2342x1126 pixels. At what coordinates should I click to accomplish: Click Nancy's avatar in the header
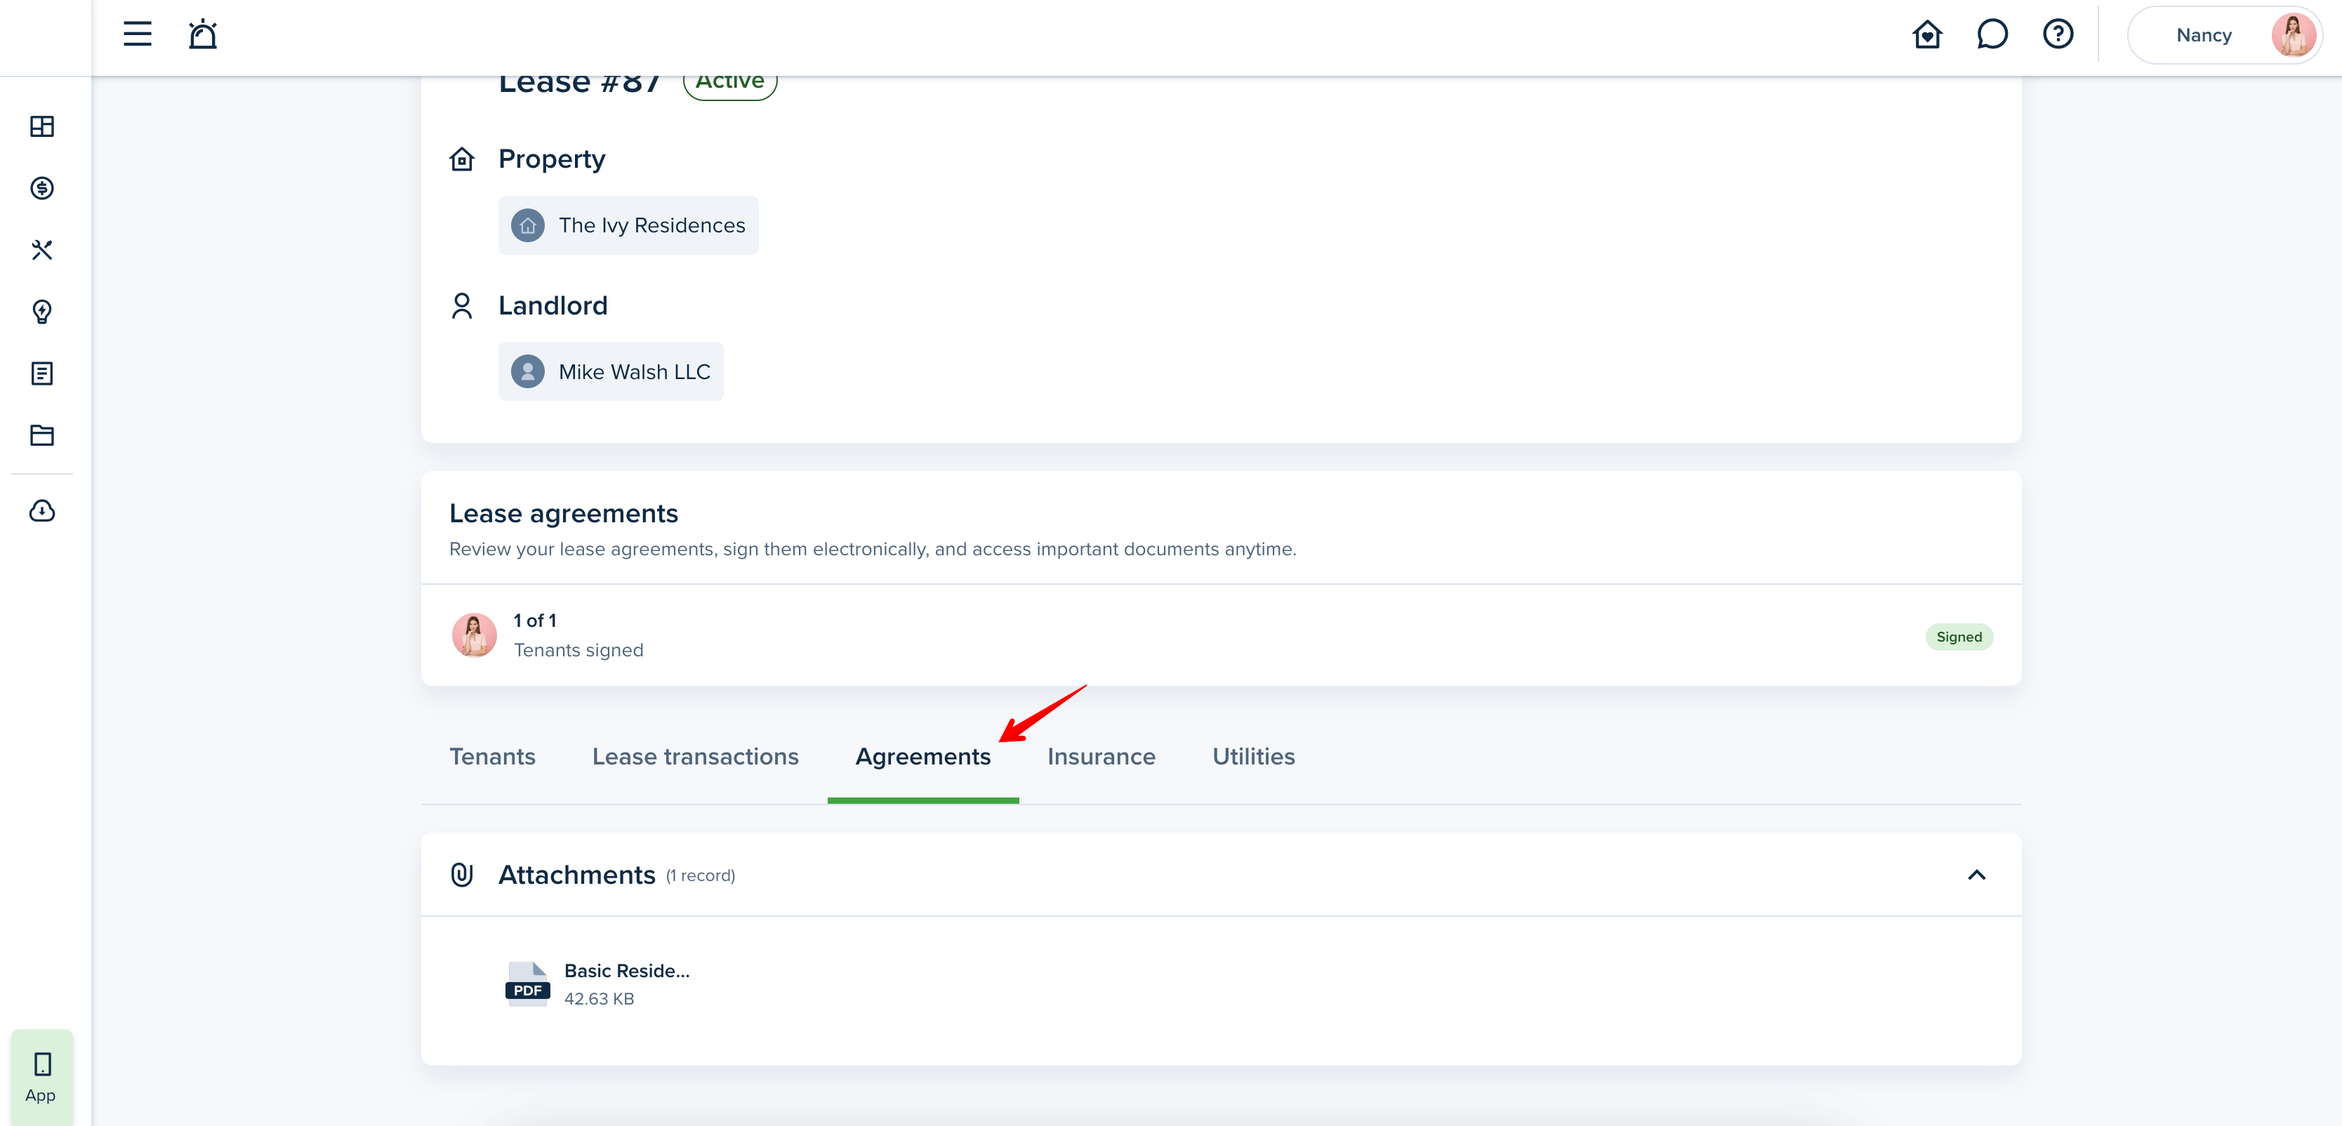click(x=2293, y=35)
